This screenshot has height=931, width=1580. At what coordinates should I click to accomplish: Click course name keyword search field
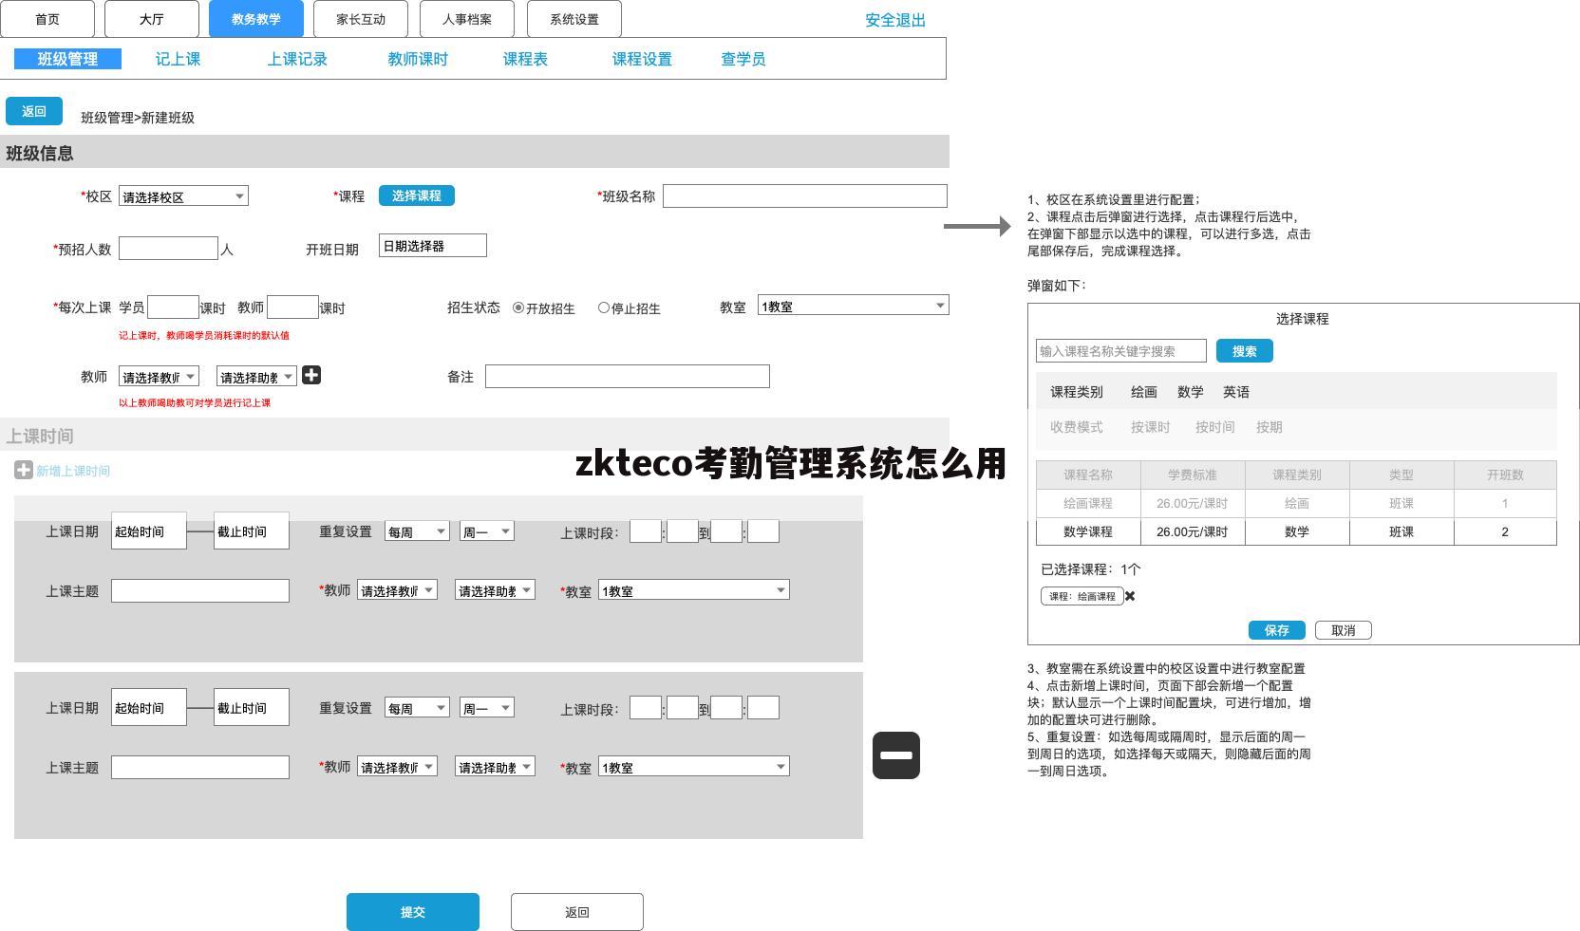coord(1121,351)
